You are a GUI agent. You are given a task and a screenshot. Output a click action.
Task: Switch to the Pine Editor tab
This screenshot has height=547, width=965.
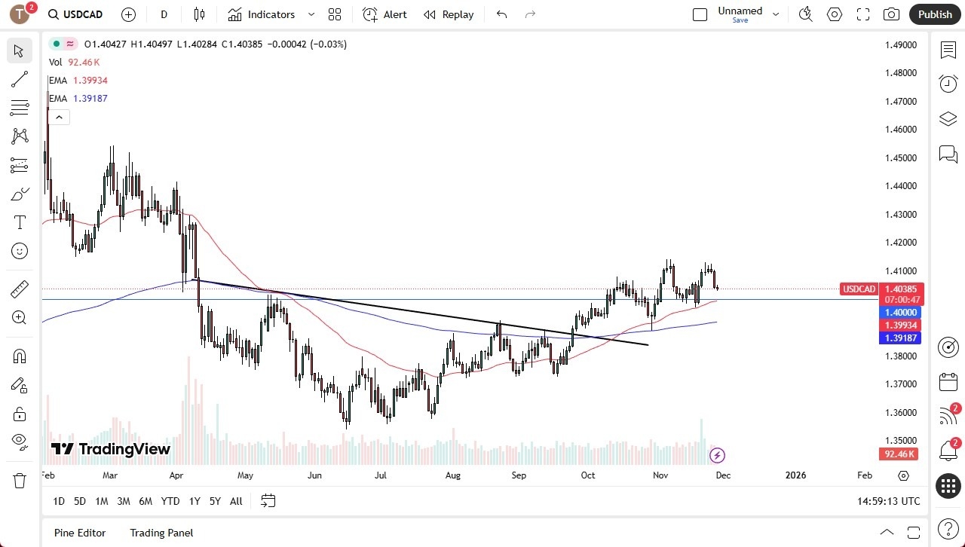pyautogui.click(x=79, y=533)
